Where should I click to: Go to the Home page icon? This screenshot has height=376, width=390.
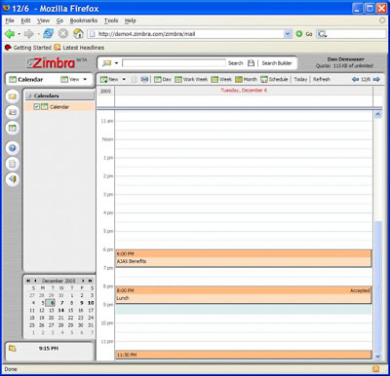(78, 33)
